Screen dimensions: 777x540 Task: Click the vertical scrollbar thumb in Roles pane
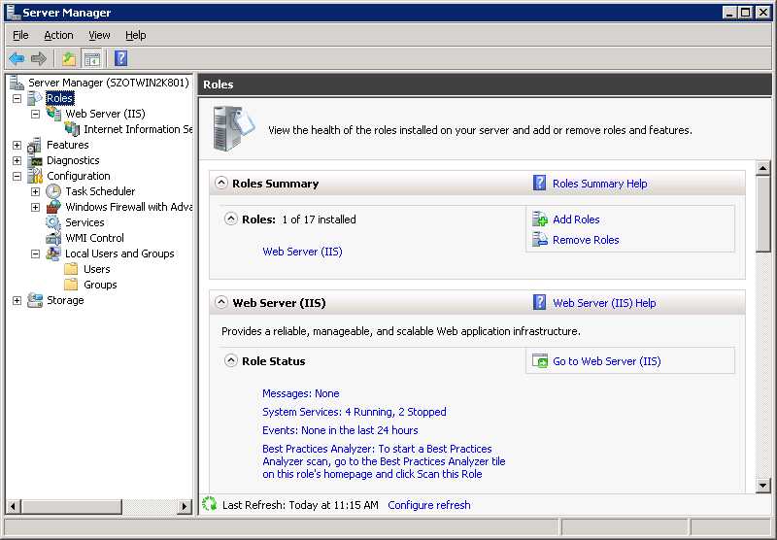(x=762, y=215)
